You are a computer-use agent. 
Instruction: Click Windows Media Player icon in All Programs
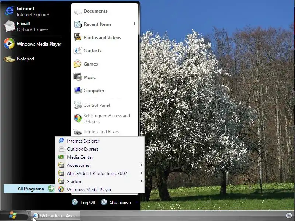61,189
